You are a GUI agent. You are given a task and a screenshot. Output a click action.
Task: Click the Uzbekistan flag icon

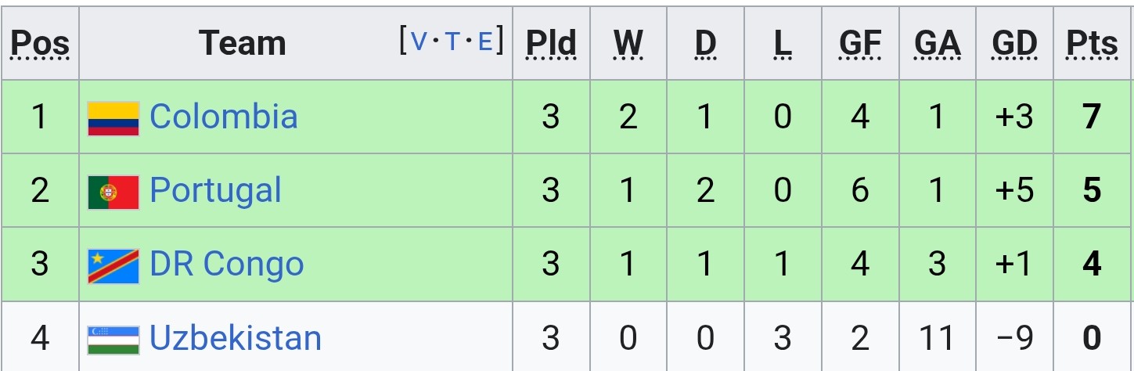(x=113, y=340)
